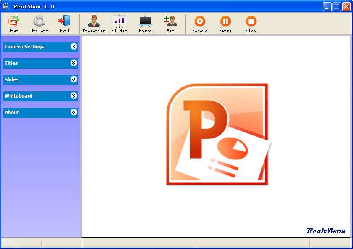Click the Exit door icon
Viewport: 353px width, 249px height.
pyautogui.click(x=65, y=21)
